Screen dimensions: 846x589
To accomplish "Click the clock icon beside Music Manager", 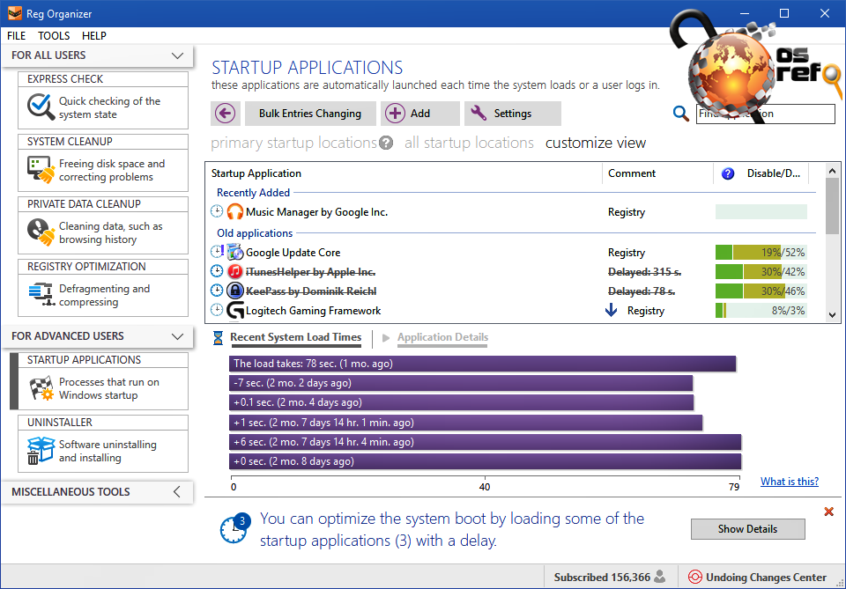I will [217, 212].
